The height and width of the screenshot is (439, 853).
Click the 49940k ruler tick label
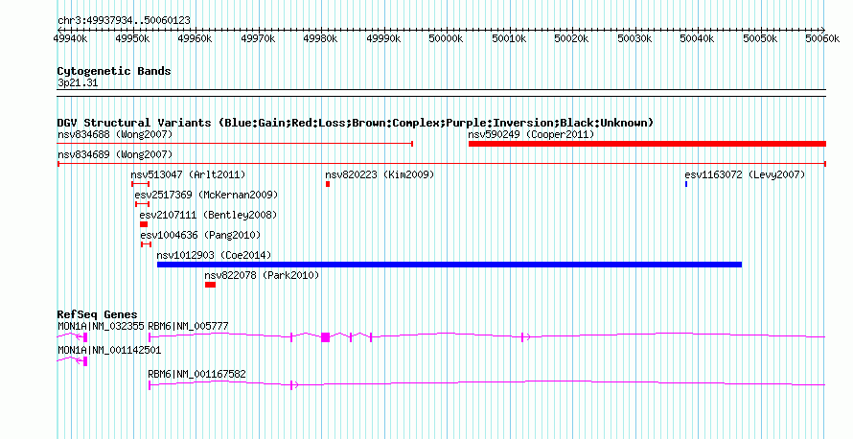click(x=70, y=38)
